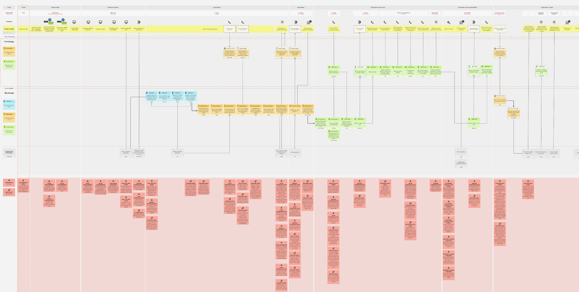Screen dimensions: 579x292
Task: Click monitor icon above Completes eligibility questions card
Action: click(88, 22)
